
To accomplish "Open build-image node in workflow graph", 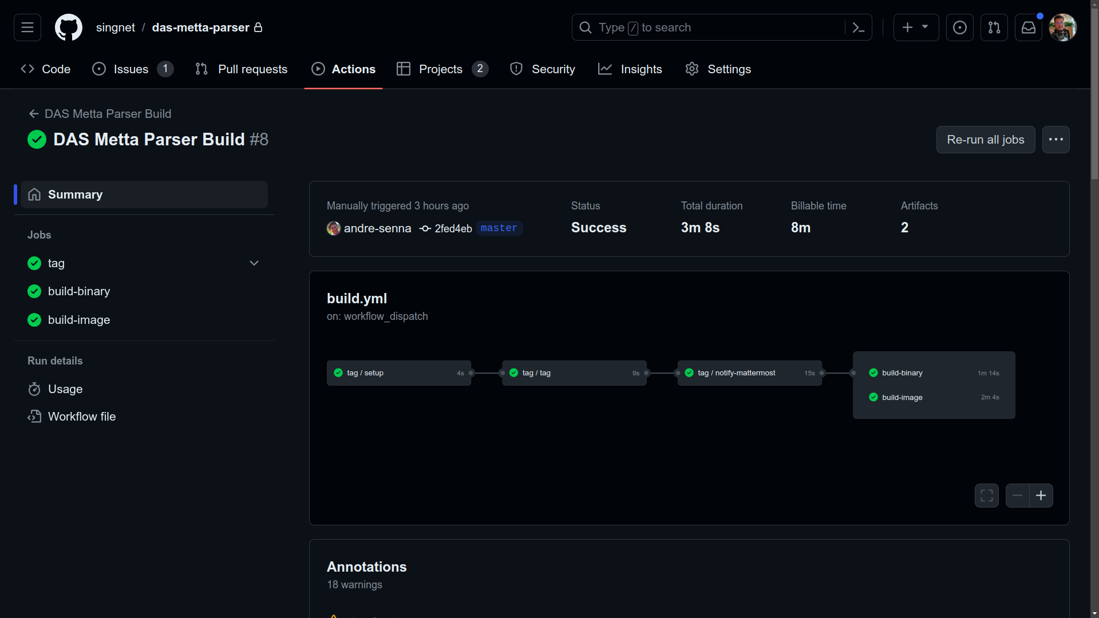I will (934, 397).
